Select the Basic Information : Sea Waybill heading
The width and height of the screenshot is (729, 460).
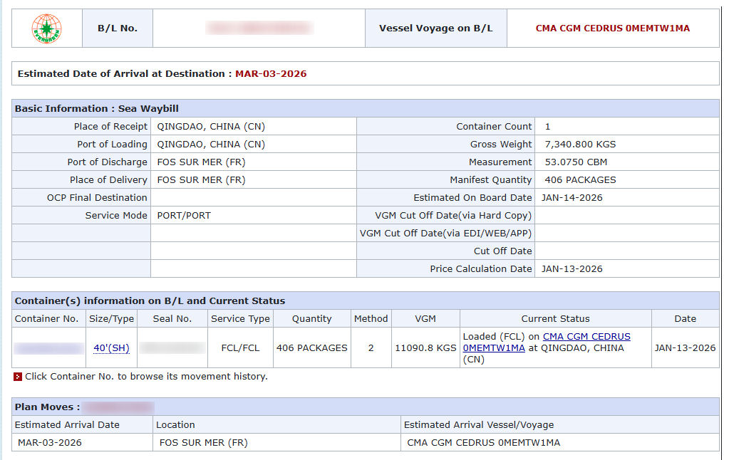tap(97, 109)
